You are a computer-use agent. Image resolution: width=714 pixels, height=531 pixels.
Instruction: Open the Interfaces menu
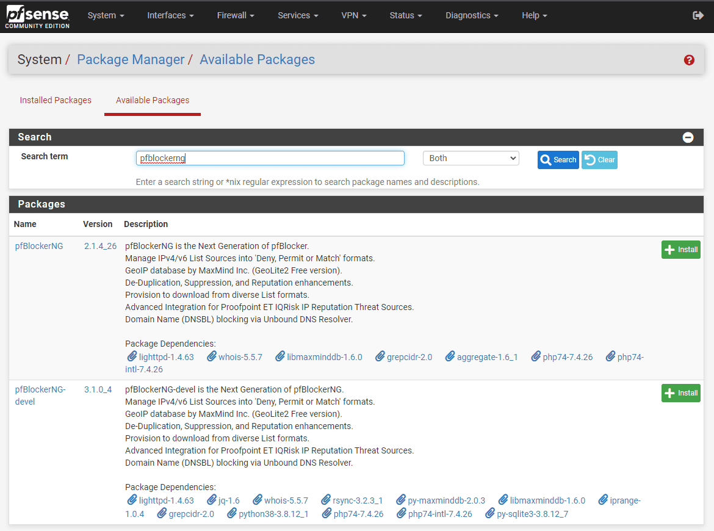(170, 15)
